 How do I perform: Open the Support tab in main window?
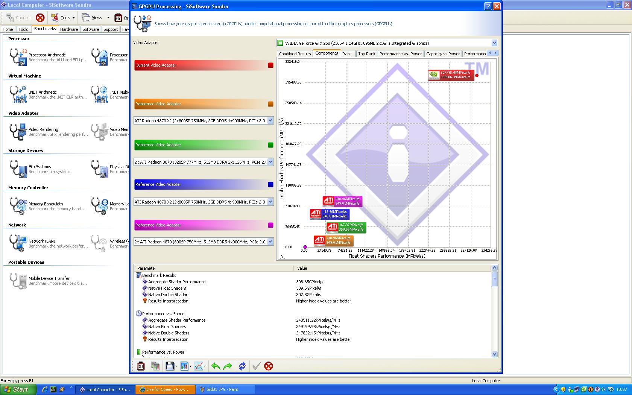click(x=111, y=29)
